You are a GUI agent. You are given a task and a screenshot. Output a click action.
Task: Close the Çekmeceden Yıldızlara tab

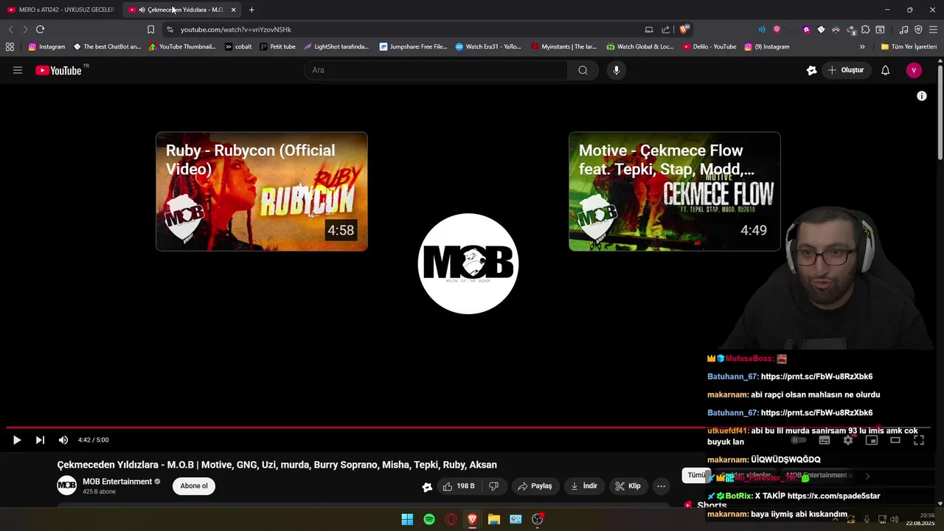pyautogui.click(x=233, y=10)
